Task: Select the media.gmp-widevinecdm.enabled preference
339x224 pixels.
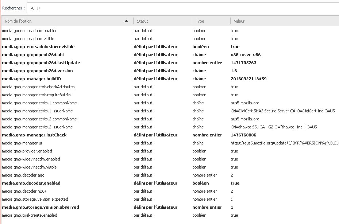Action: tap(32, 159)
